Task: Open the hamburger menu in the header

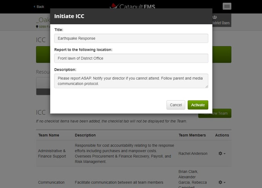Action: tap(227, 6)
